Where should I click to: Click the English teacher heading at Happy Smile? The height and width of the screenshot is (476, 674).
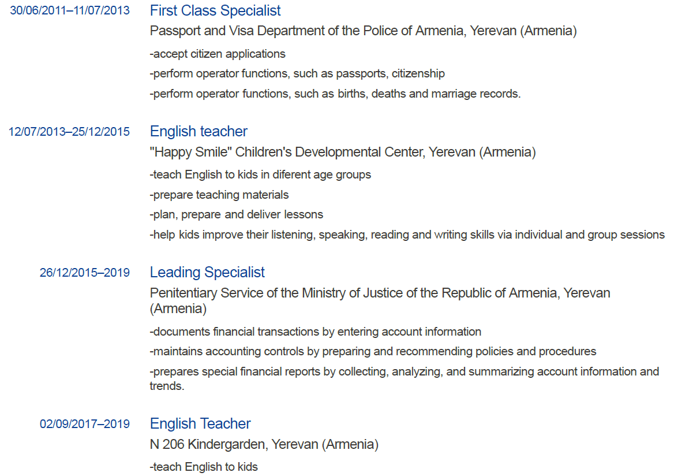coord(198,131)
